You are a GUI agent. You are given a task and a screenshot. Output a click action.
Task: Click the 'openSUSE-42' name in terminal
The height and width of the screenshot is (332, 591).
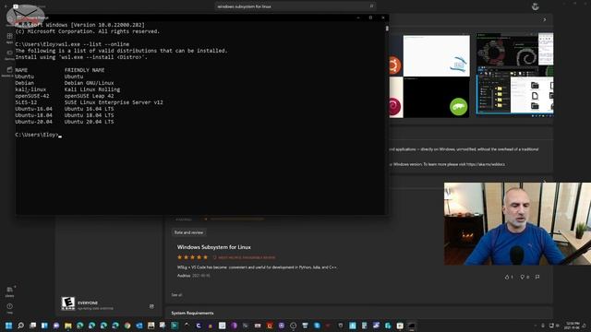tap(32, 96)
